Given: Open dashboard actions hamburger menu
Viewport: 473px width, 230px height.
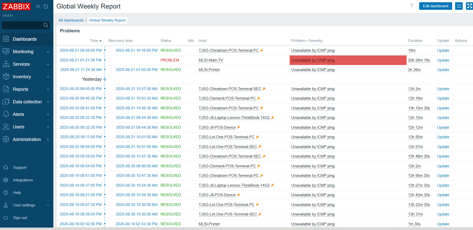Looking at the screenshot, I should [459, 6].
